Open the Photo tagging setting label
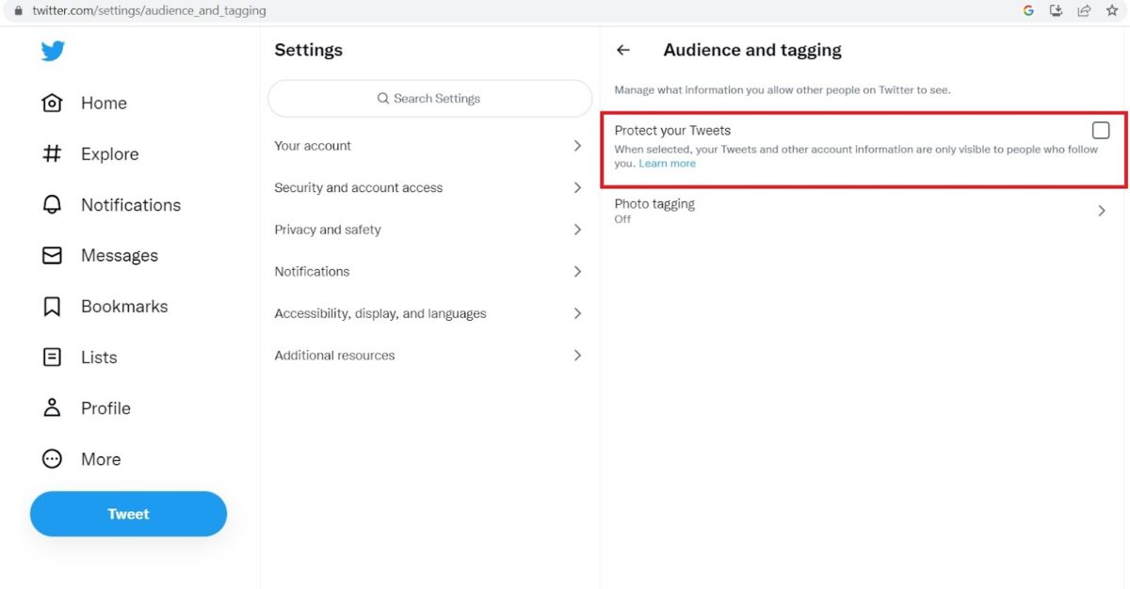Viewport: 1130px width, 589px height. [654, 204]
